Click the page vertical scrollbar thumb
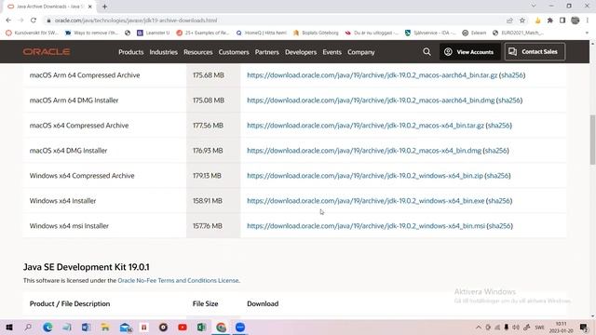Viewport: 596px width, 335px height. 592,140
